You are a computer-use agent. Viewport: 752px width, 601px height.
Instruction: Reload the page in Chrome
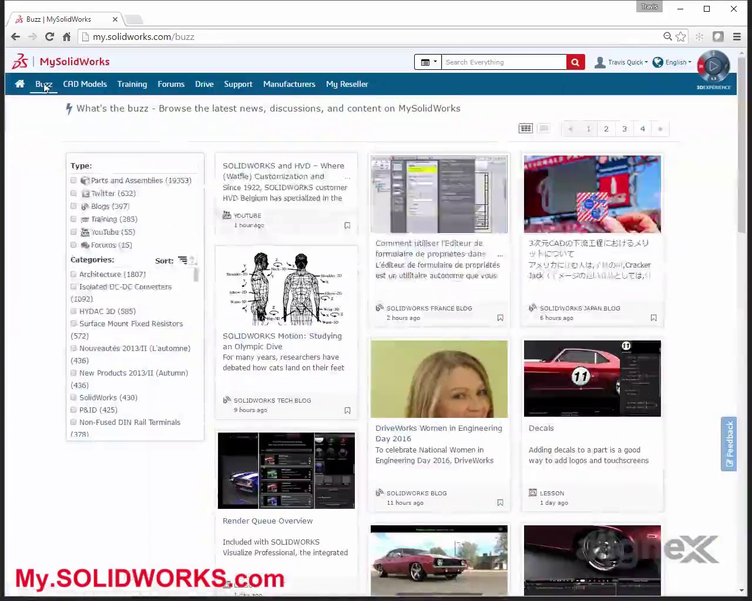tap(50, 36)
